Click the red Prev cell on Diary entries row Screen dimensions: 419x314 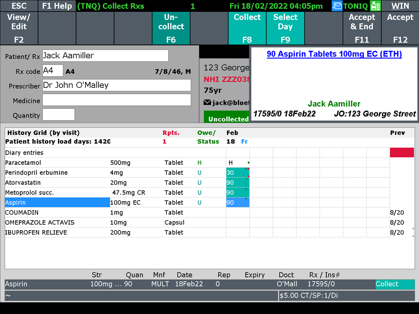(x=402, y=152)
